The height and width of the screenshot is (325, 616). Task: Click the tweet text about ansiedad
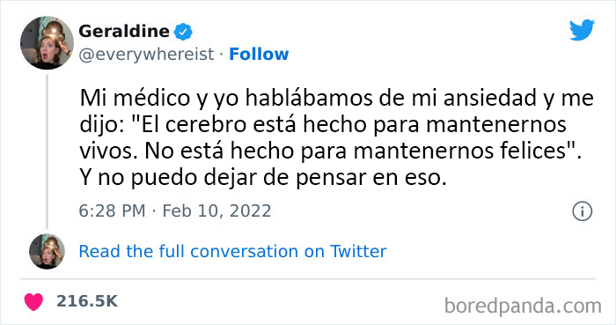pos(337,138)
